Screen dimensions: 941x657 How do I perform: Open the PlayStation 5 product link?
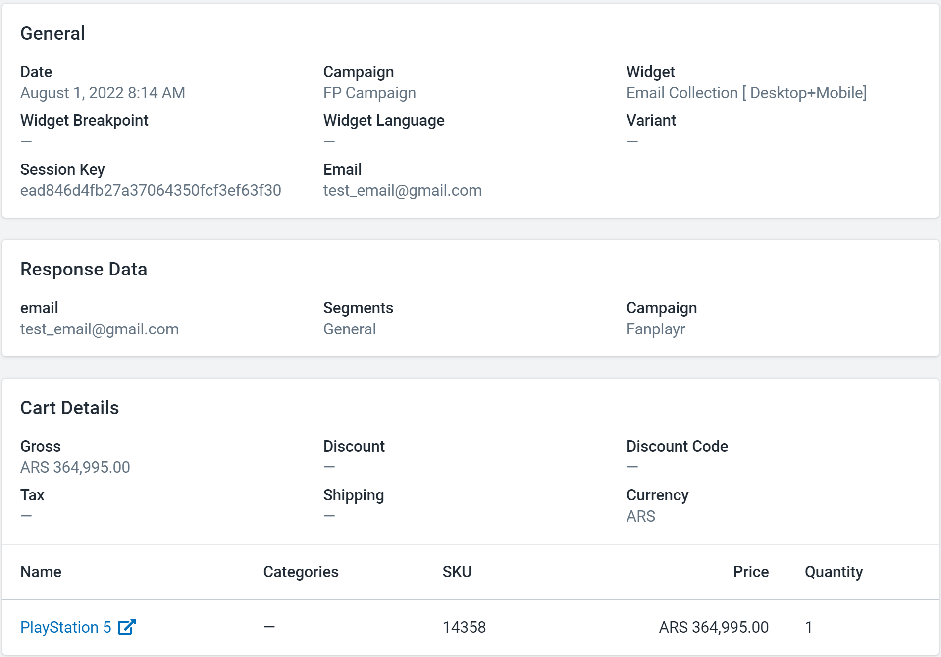coord(65,627)
